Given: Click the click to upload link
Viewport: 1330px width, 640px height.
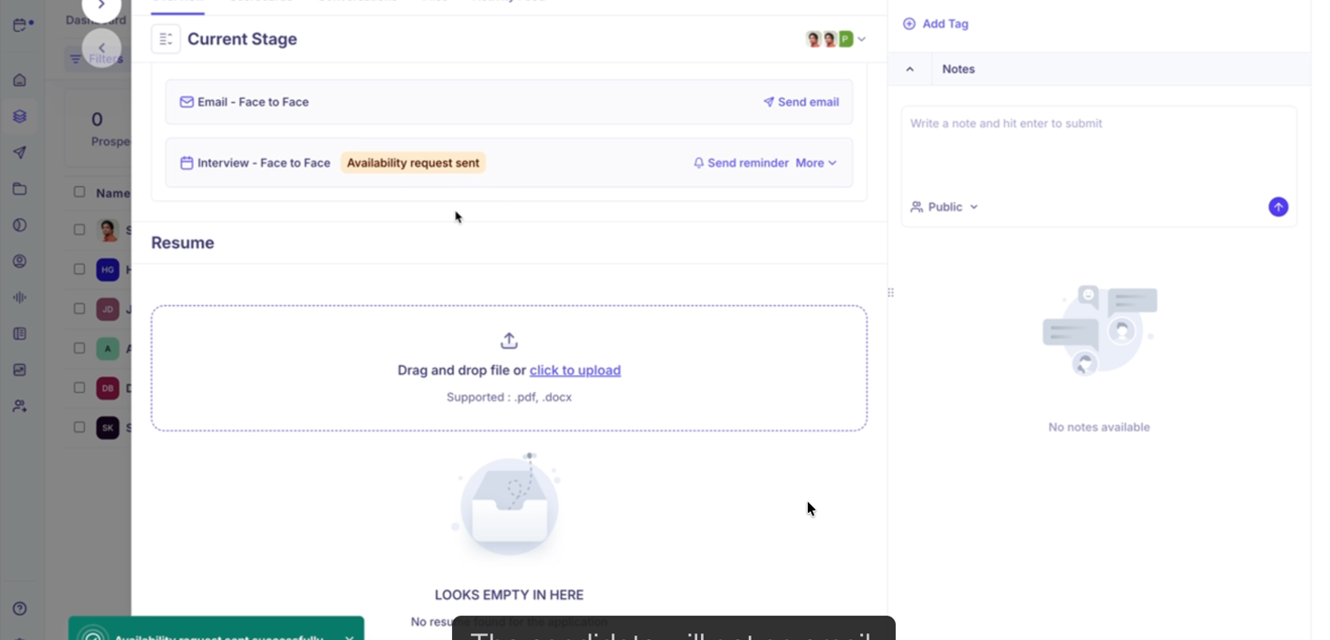Looking at the screenshot, I should pos(575,371).
